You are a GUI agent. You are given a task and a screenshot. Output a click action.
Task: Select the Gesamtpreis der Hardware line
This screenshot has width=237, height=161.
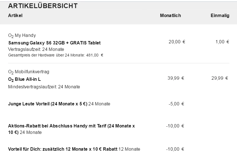[56, 55]
